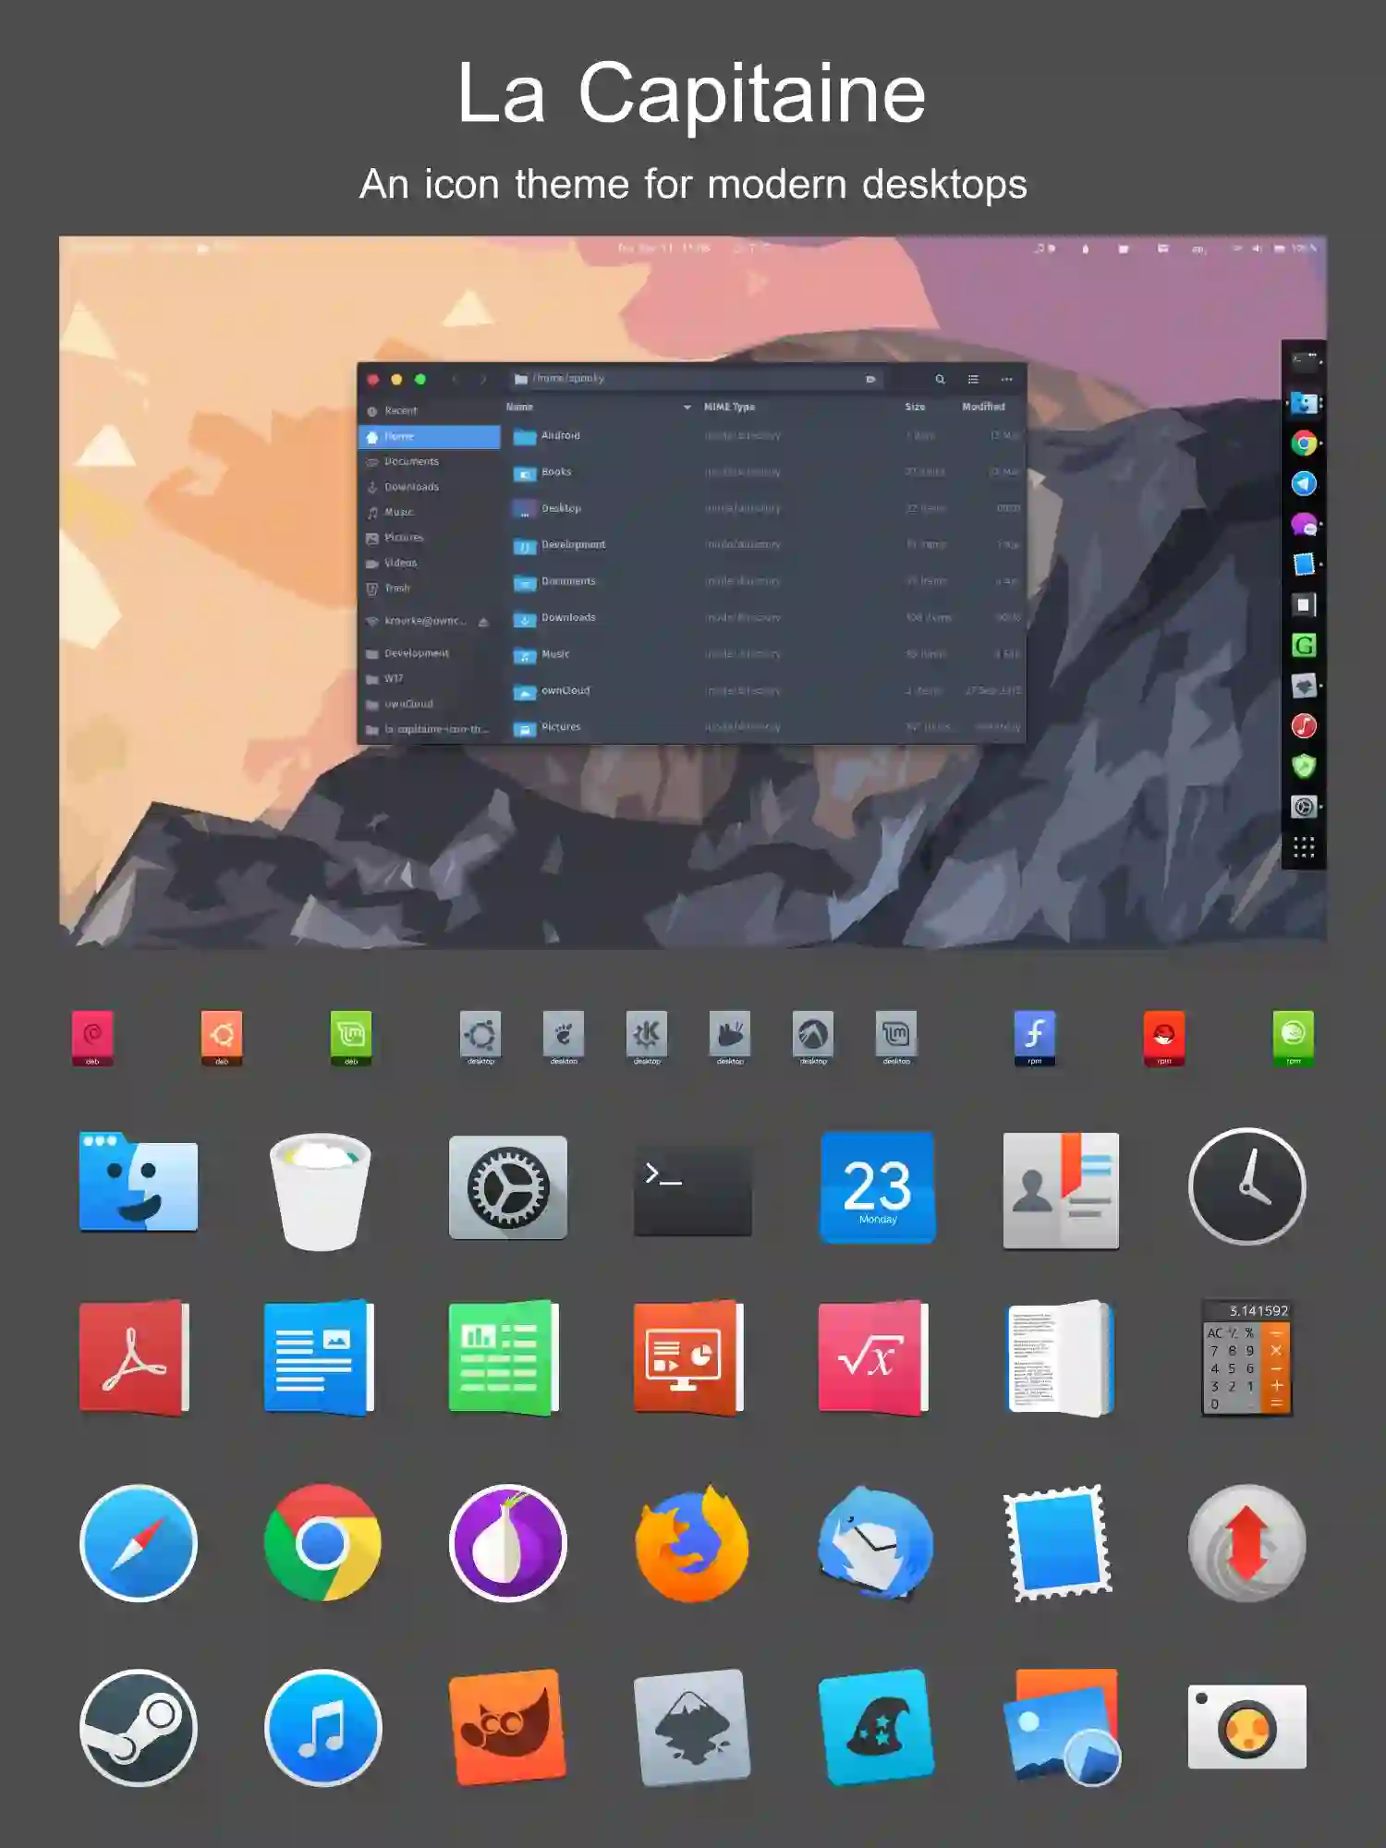
Task: Click the large dark terminal prompt icon
Action: (x=692, y=1190)
